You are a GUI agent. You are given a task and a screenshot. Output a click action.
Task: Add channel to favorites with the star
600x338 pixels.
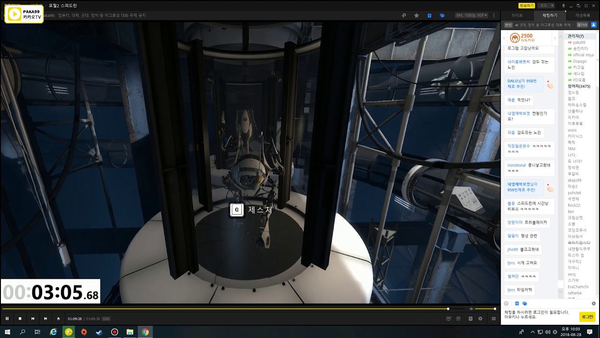(416, 15)
